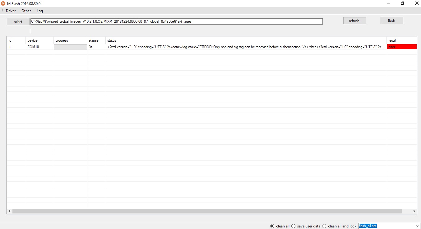Open the Driver menu

coord(11,11)
